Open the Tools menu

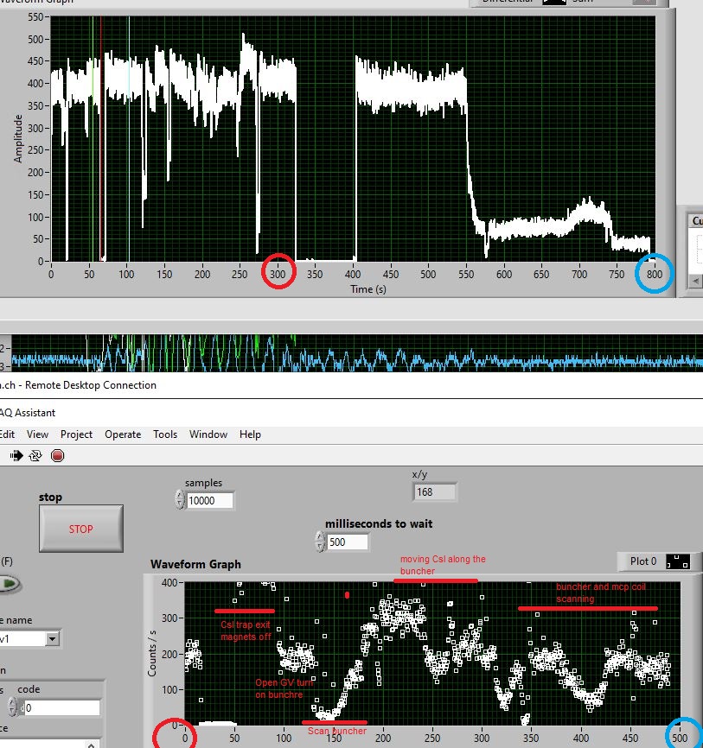pyautogui.click(x=165, y=434)
